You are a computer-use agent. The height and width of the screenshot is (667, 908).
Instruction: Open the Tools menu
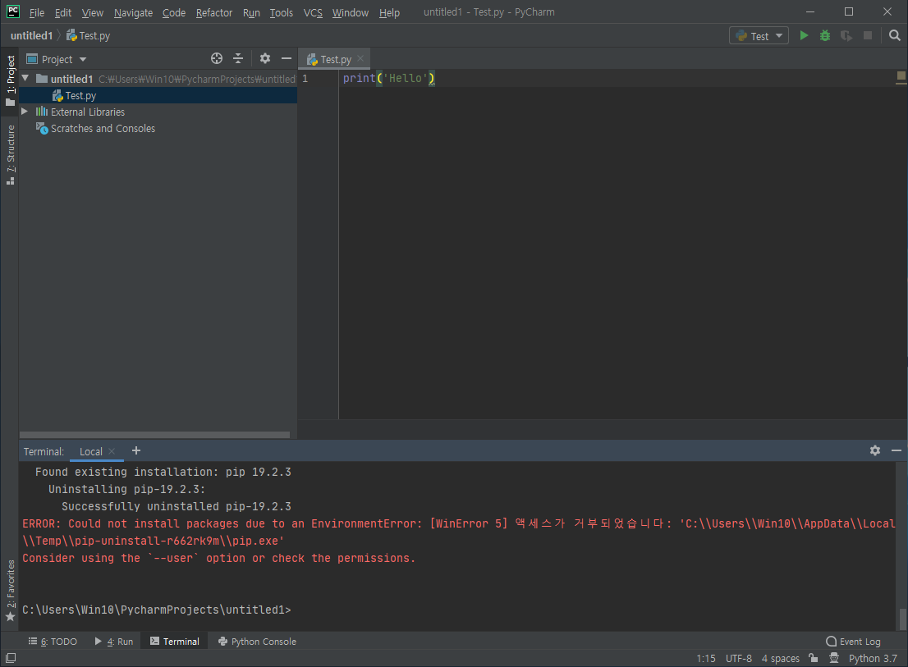click(x=282, y=12)
